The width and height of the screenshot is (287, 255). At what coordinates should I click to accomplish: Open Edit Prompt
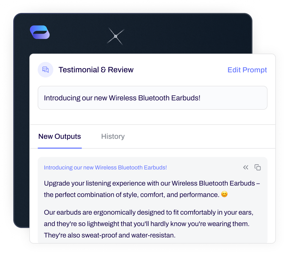[x=247, y=70]
